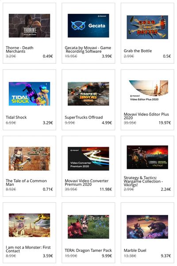Click the Marble Duel 9.37€ price
The image size is (177, 266).
click(166, 256)
